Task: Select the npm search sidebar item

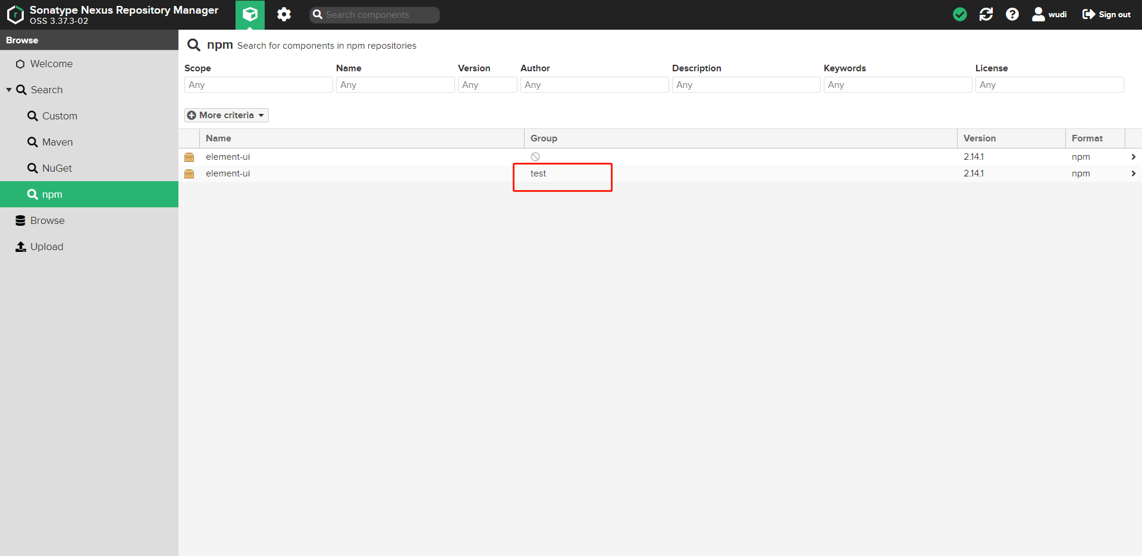Action: coord(89,194)
